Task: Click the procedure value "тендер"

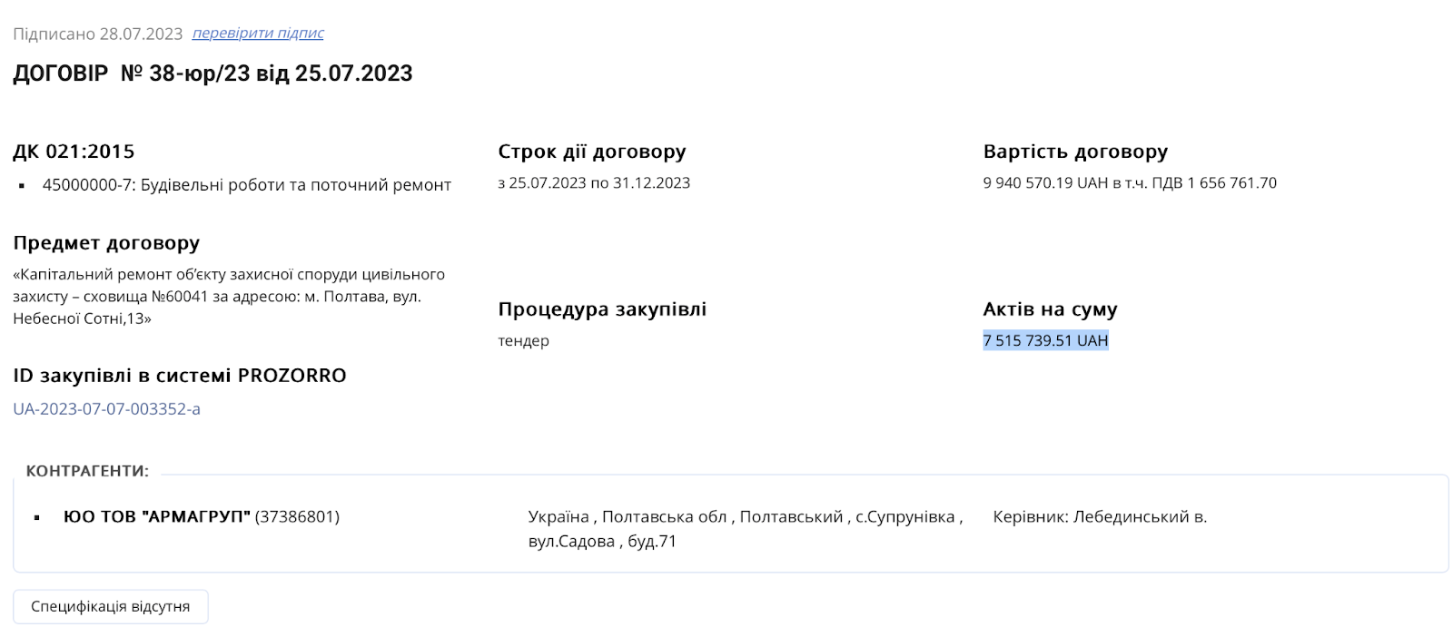Action: click(x=523, y=341)
